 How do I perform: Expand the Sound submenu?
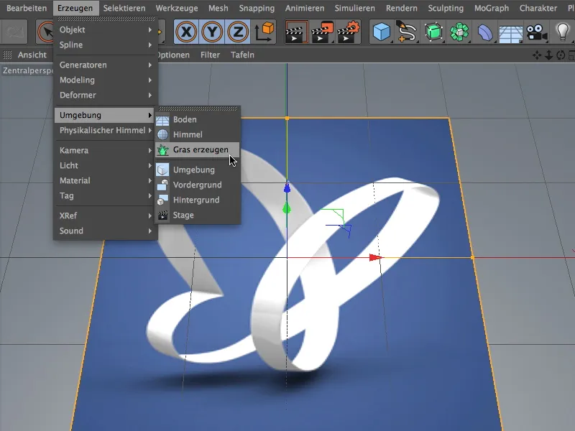106,231
